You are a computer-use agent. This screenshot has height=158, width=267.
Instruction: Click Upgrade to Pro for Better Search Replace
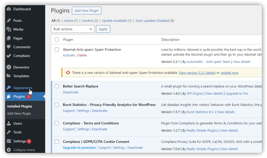(x=237, y=93)
